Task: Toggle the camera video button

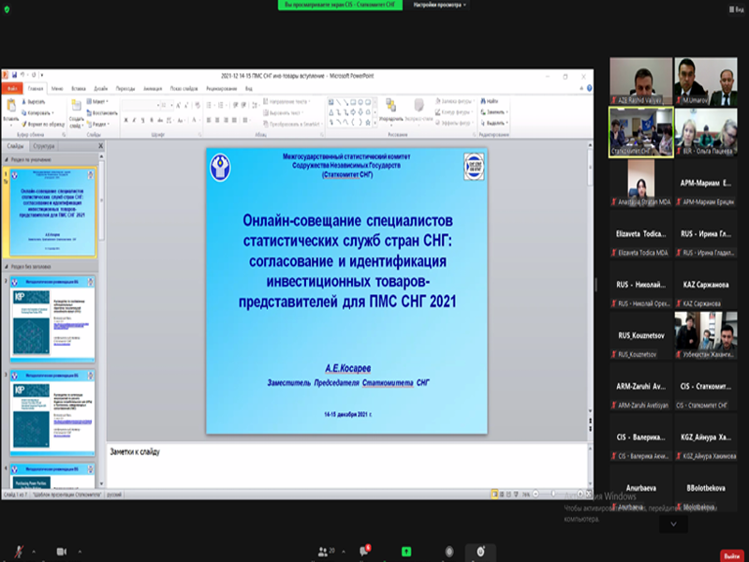Action: pyautogui.click(x=63, y=551)
